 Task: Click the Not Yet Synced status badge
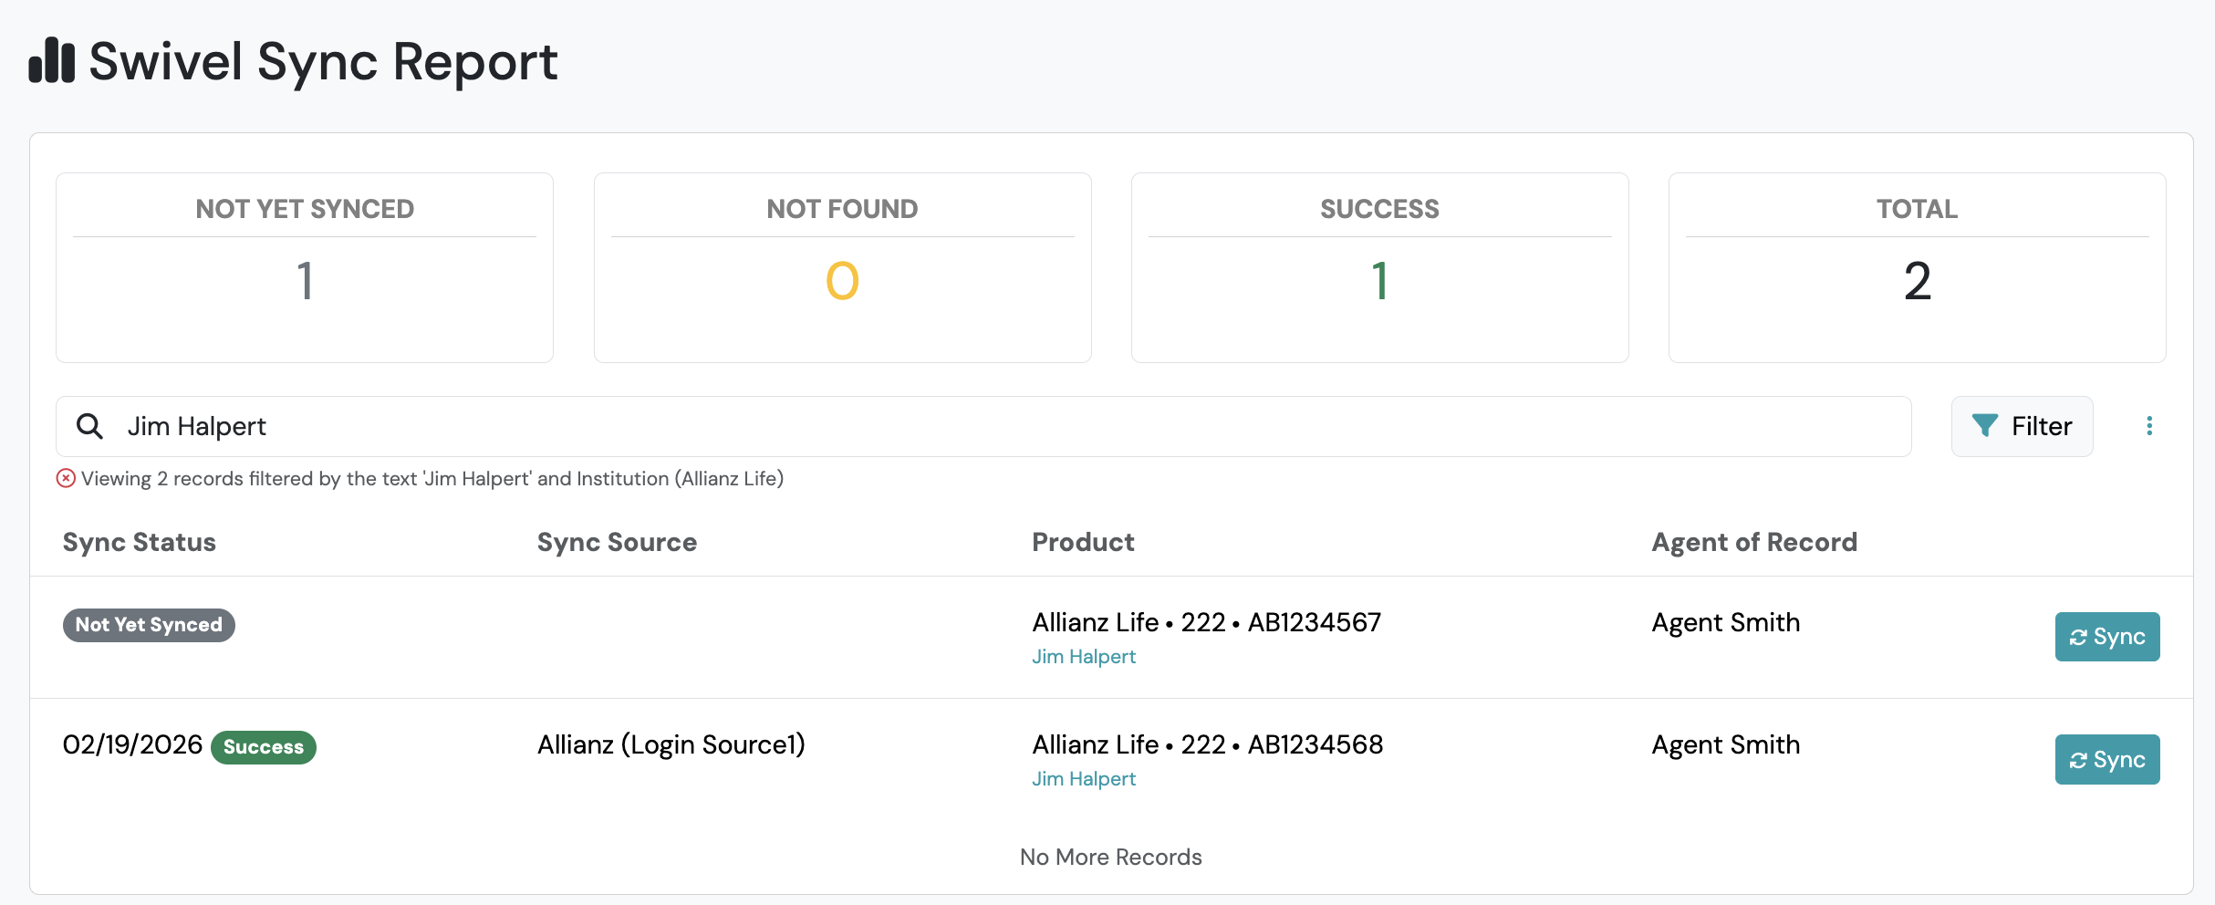[149, 625]
